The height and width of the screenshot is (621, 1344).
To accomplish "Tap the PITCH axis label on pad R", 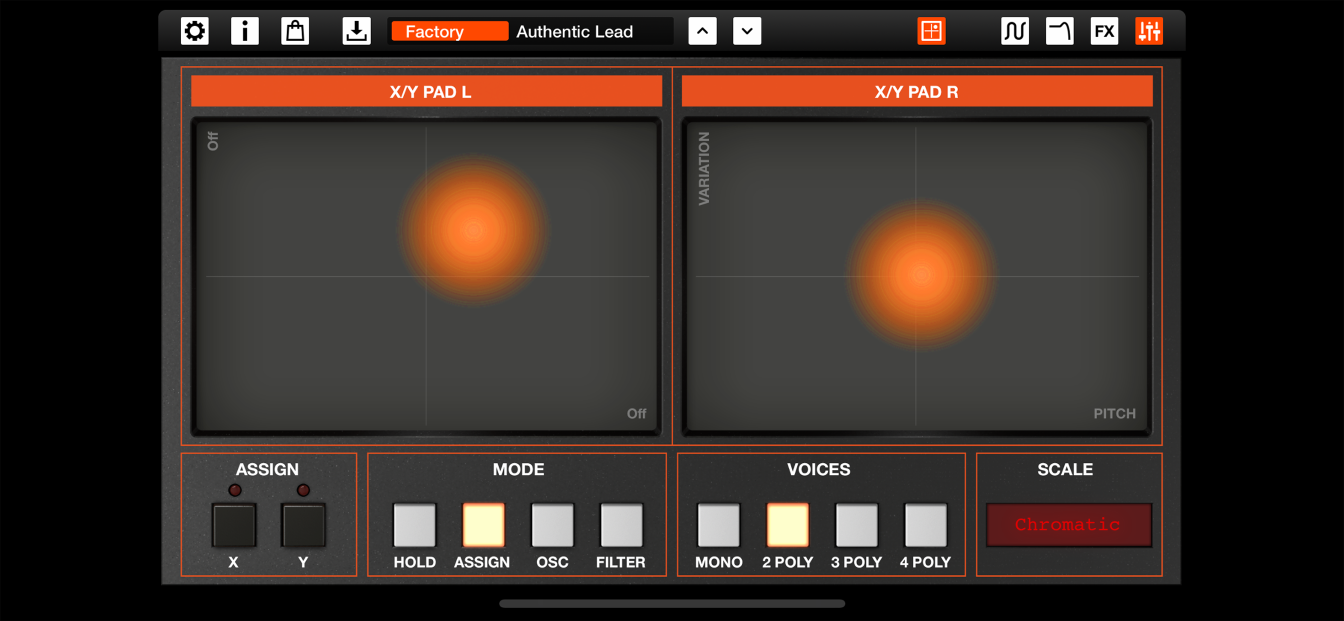I will click(1114, 413).
